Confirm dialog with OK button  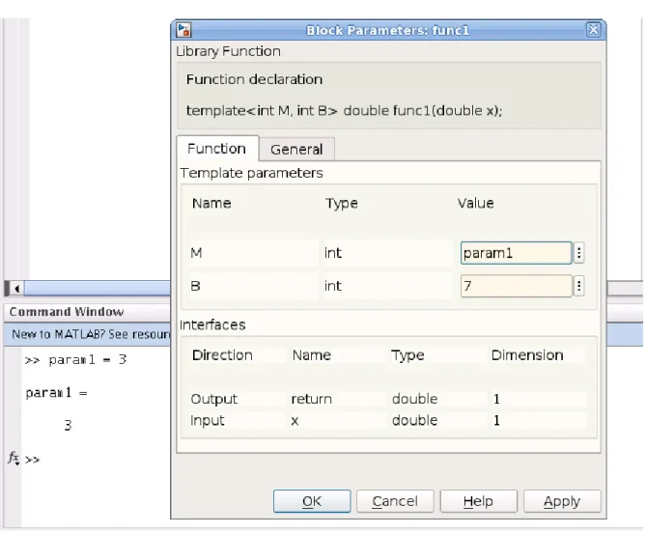[312, 501]
